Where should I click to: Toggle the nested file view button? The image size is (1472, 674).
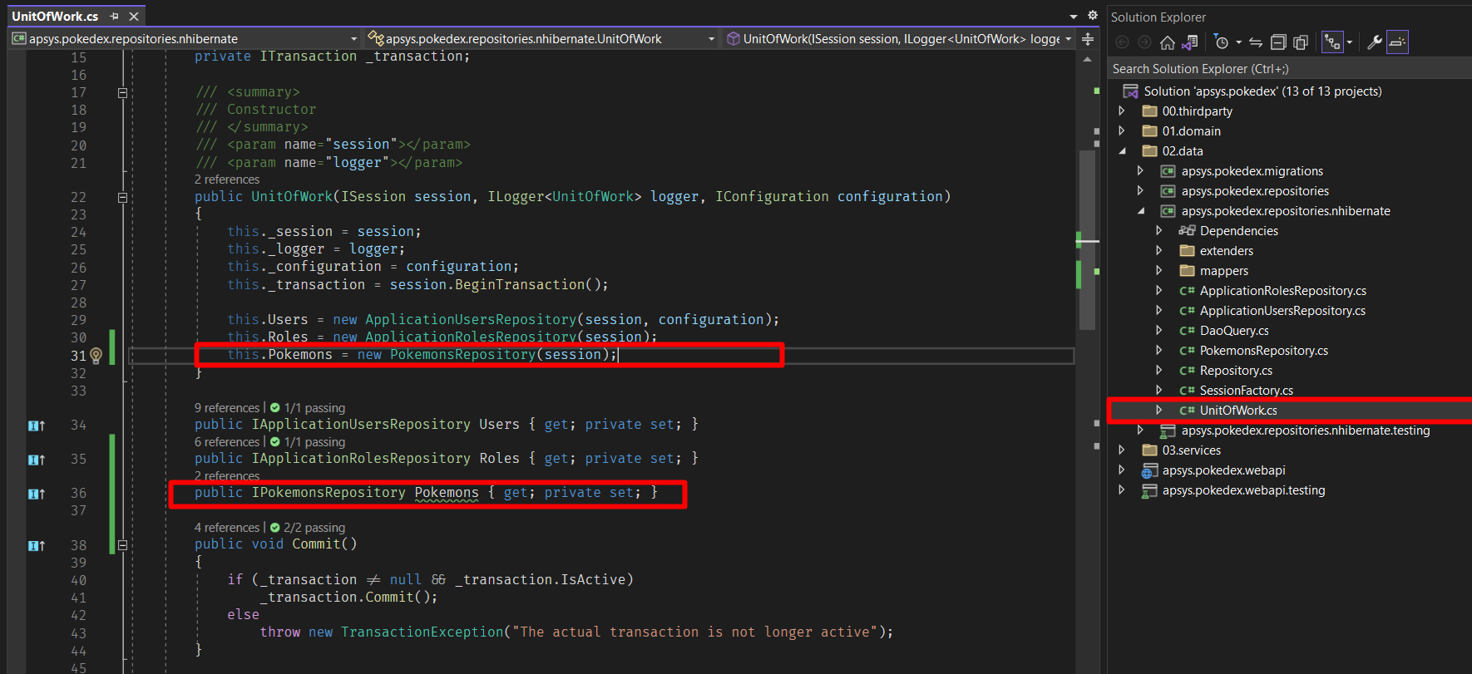coord(1332,42)
